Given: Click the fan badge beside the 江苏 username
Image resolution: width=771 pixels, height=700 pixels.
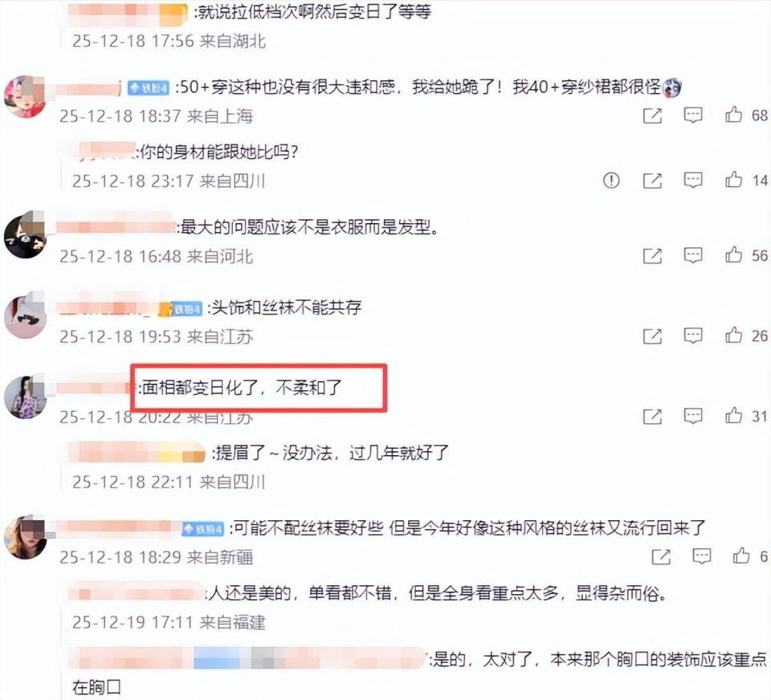Looking at the screenshot, I should [186, 309].
